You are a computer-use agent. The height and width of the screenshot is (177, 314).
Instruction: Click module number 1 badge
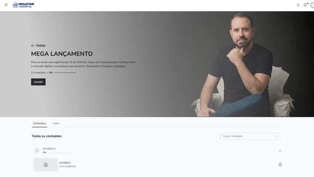[37, 151]
